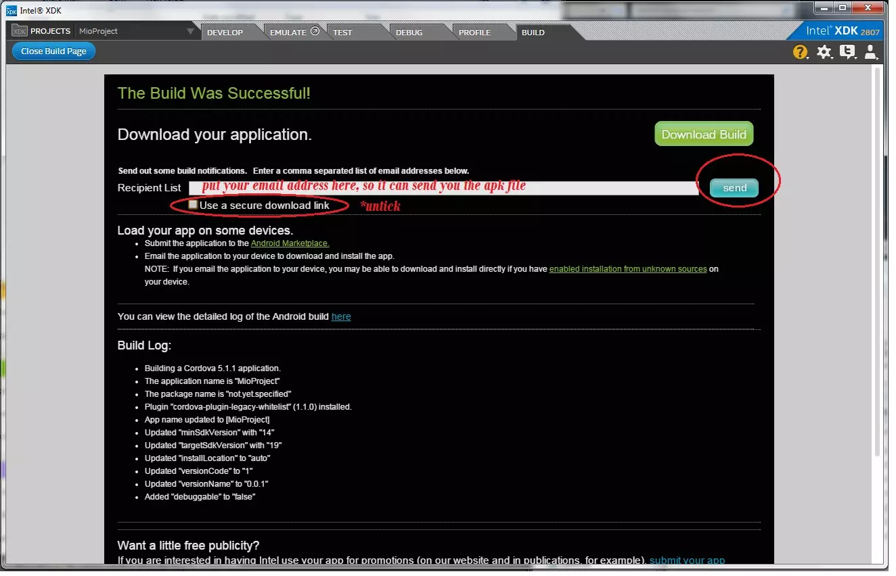Open the help question mark icon
The height and width of the screenshot is (576, 896).
coord(801,52)
